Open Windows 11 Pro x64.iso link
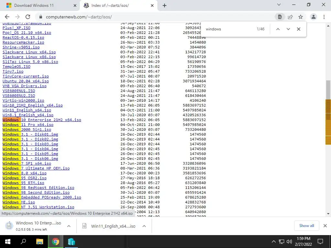This screenshot has width=331, height=248. pos(28,125)
